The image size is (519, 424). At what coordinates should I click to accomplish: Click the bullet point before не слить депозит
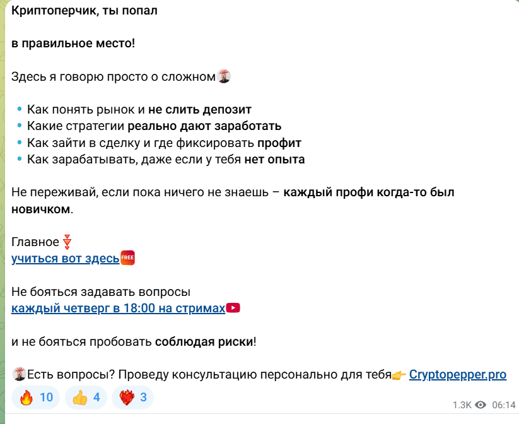coord(20,109)
